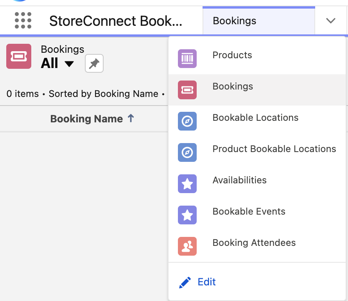Click the All list view title
The height and width of the screenshot is (301, 348).
49,63
